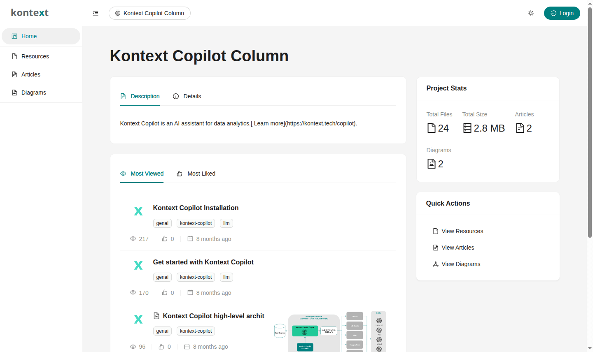Image resolution: width=593 pixels, height=352 pixels.
Task: Click the Login button
Action: point(562,13)
